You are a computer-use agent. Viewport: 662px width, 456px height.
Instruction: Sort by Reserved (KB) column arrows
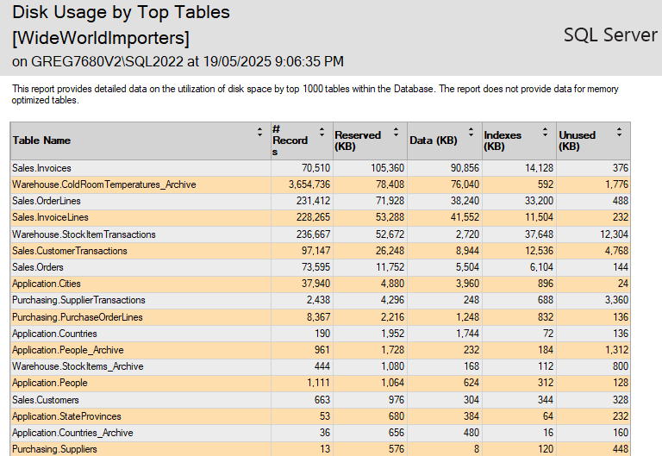tap(396, 132)
